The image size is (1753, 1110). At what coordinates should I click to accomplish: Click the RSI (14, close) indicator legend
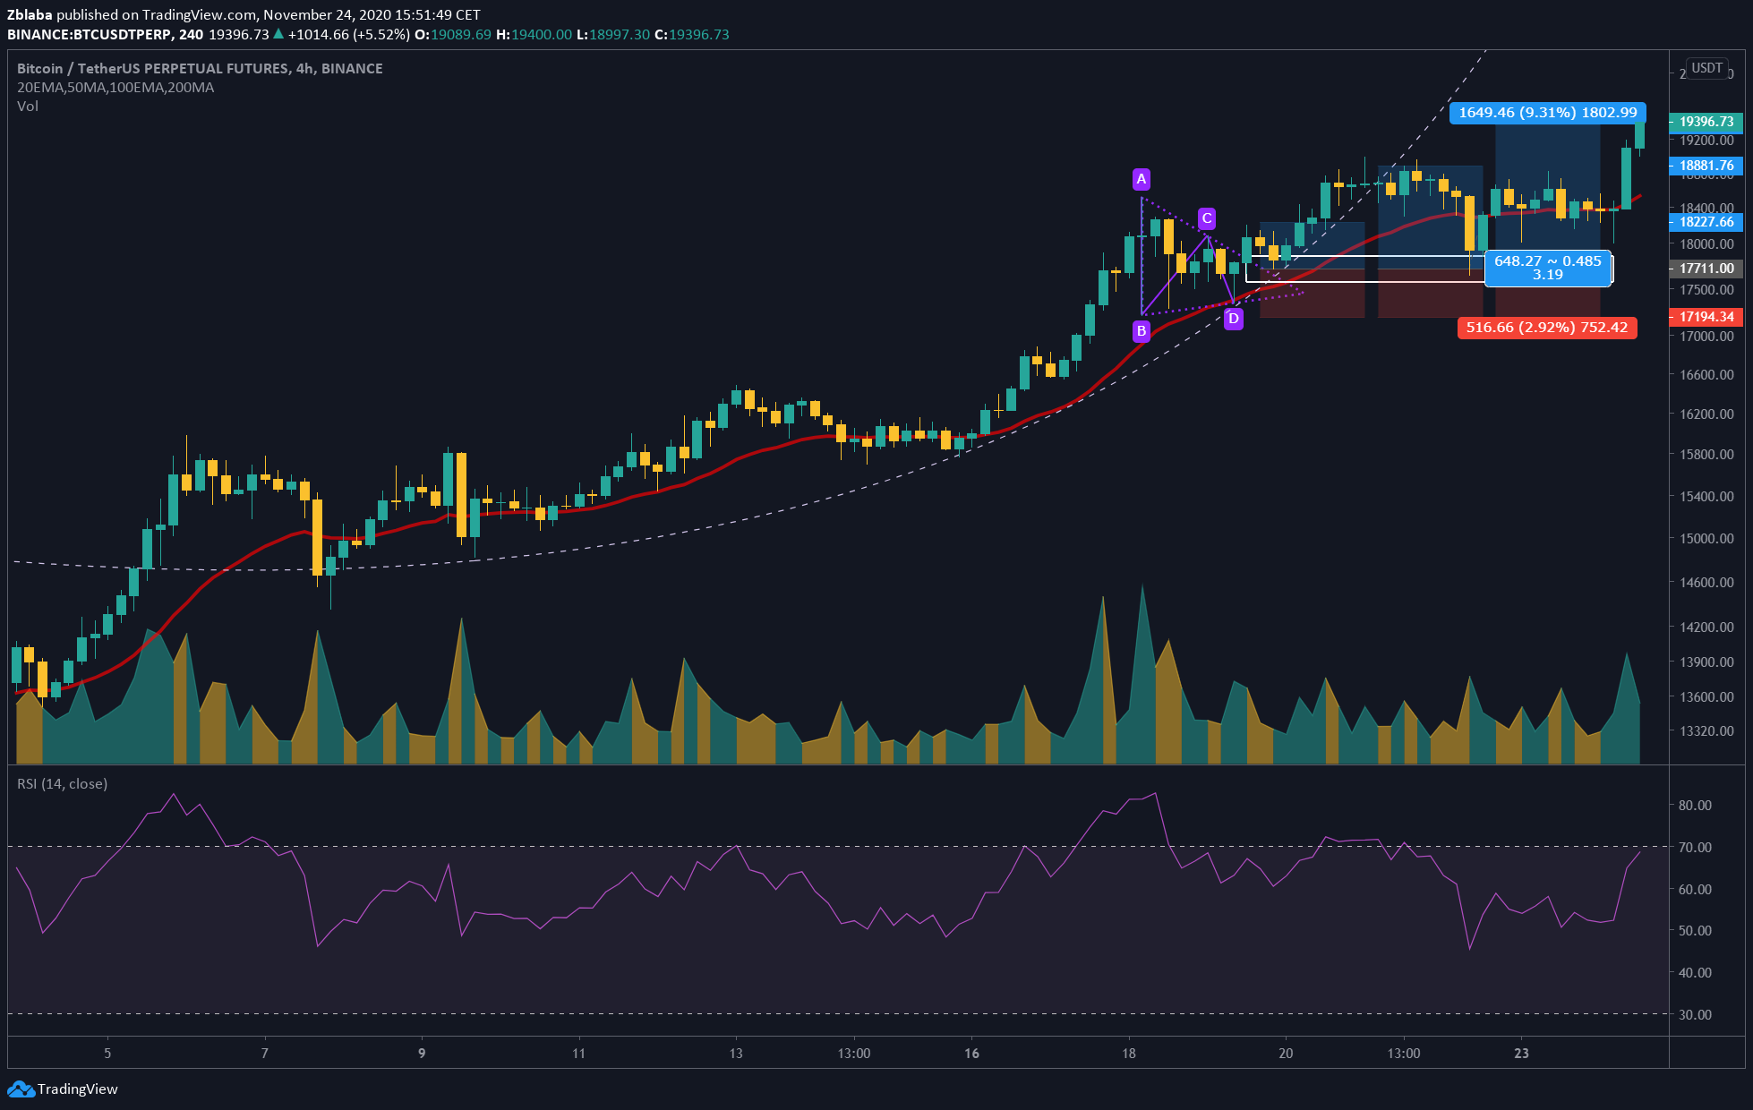click(63, 784)
